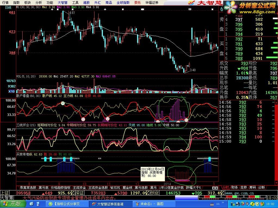Open the 行情 menu
Image resolution: width=278 pixels, height=208 pixels.
(5, 2)
